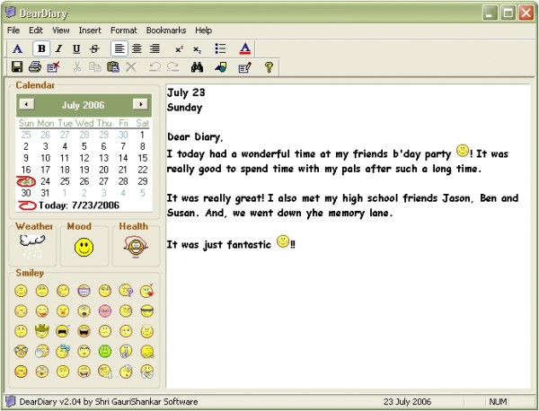This screenshot has width=539, height=411.
Task: Change the Health icon
Action: [x=136, y=247]
